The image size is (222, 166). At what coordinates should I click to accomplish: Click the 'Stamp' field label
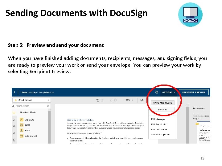[x=28, y=130]
